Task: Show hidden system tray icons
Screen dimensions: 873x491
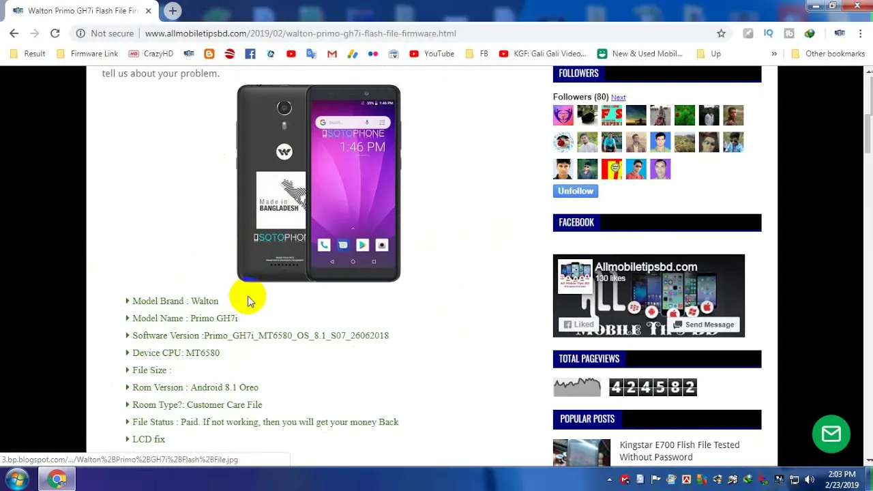Action: point(610,479)
